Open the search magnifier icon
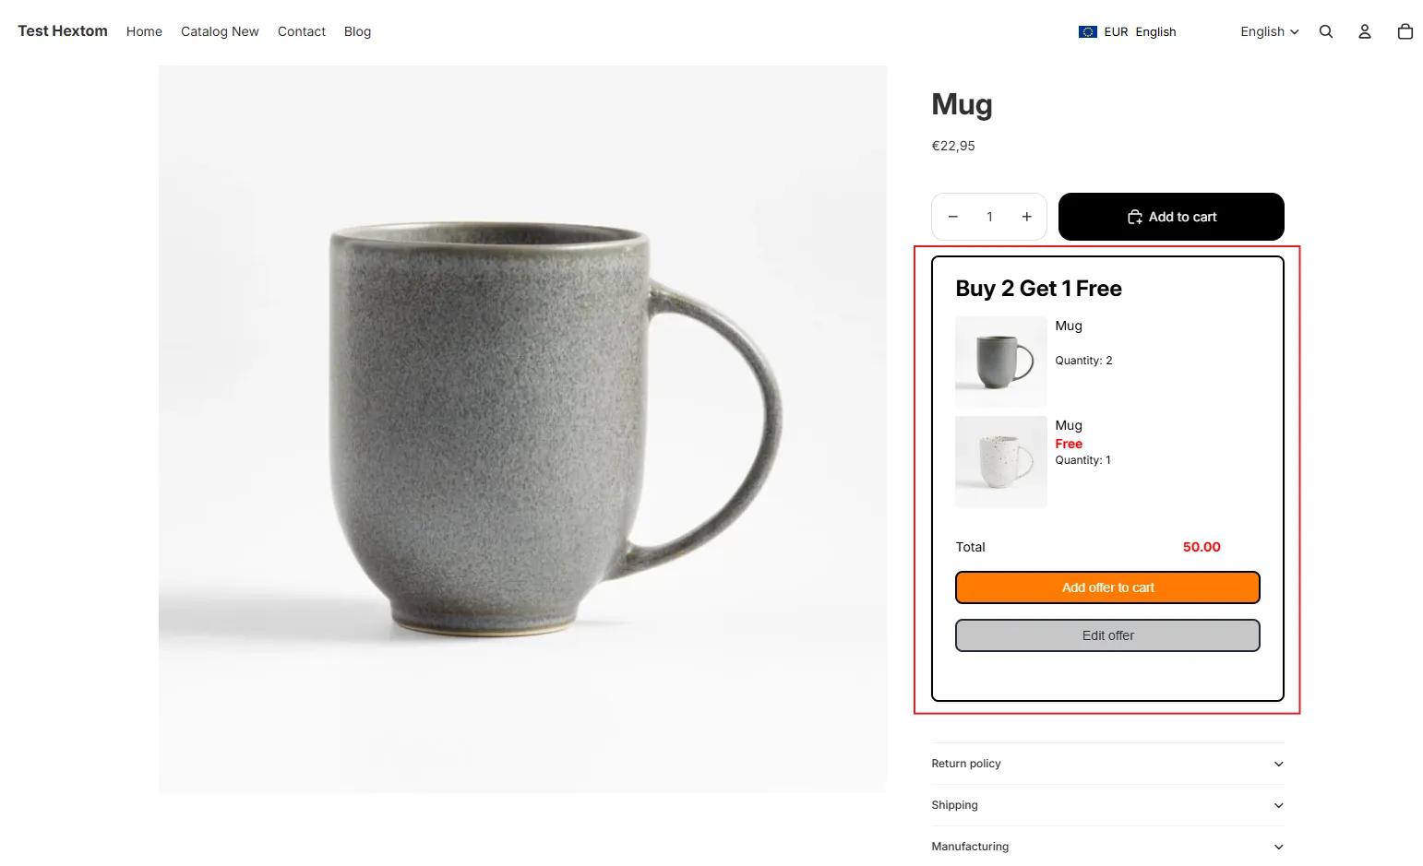 (x=1326, y=31)
